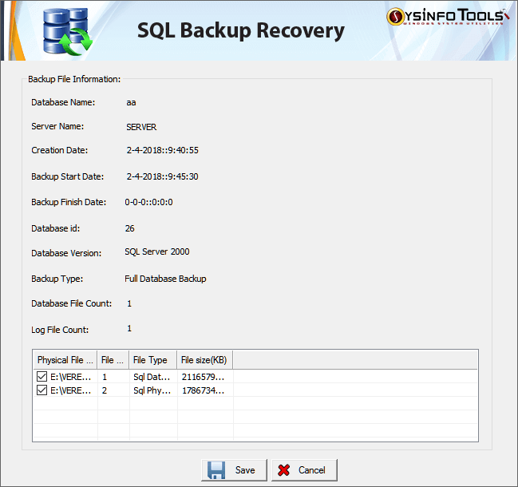The width and height of the screenshot is (518, 487).
Task: Select the 'Sql Dat...' file type cell
Action: (x=150, y=376)
